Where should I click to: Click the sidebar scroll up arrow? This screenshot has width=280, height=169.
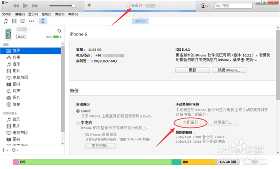pyautogui.click(x=63, y=44)
